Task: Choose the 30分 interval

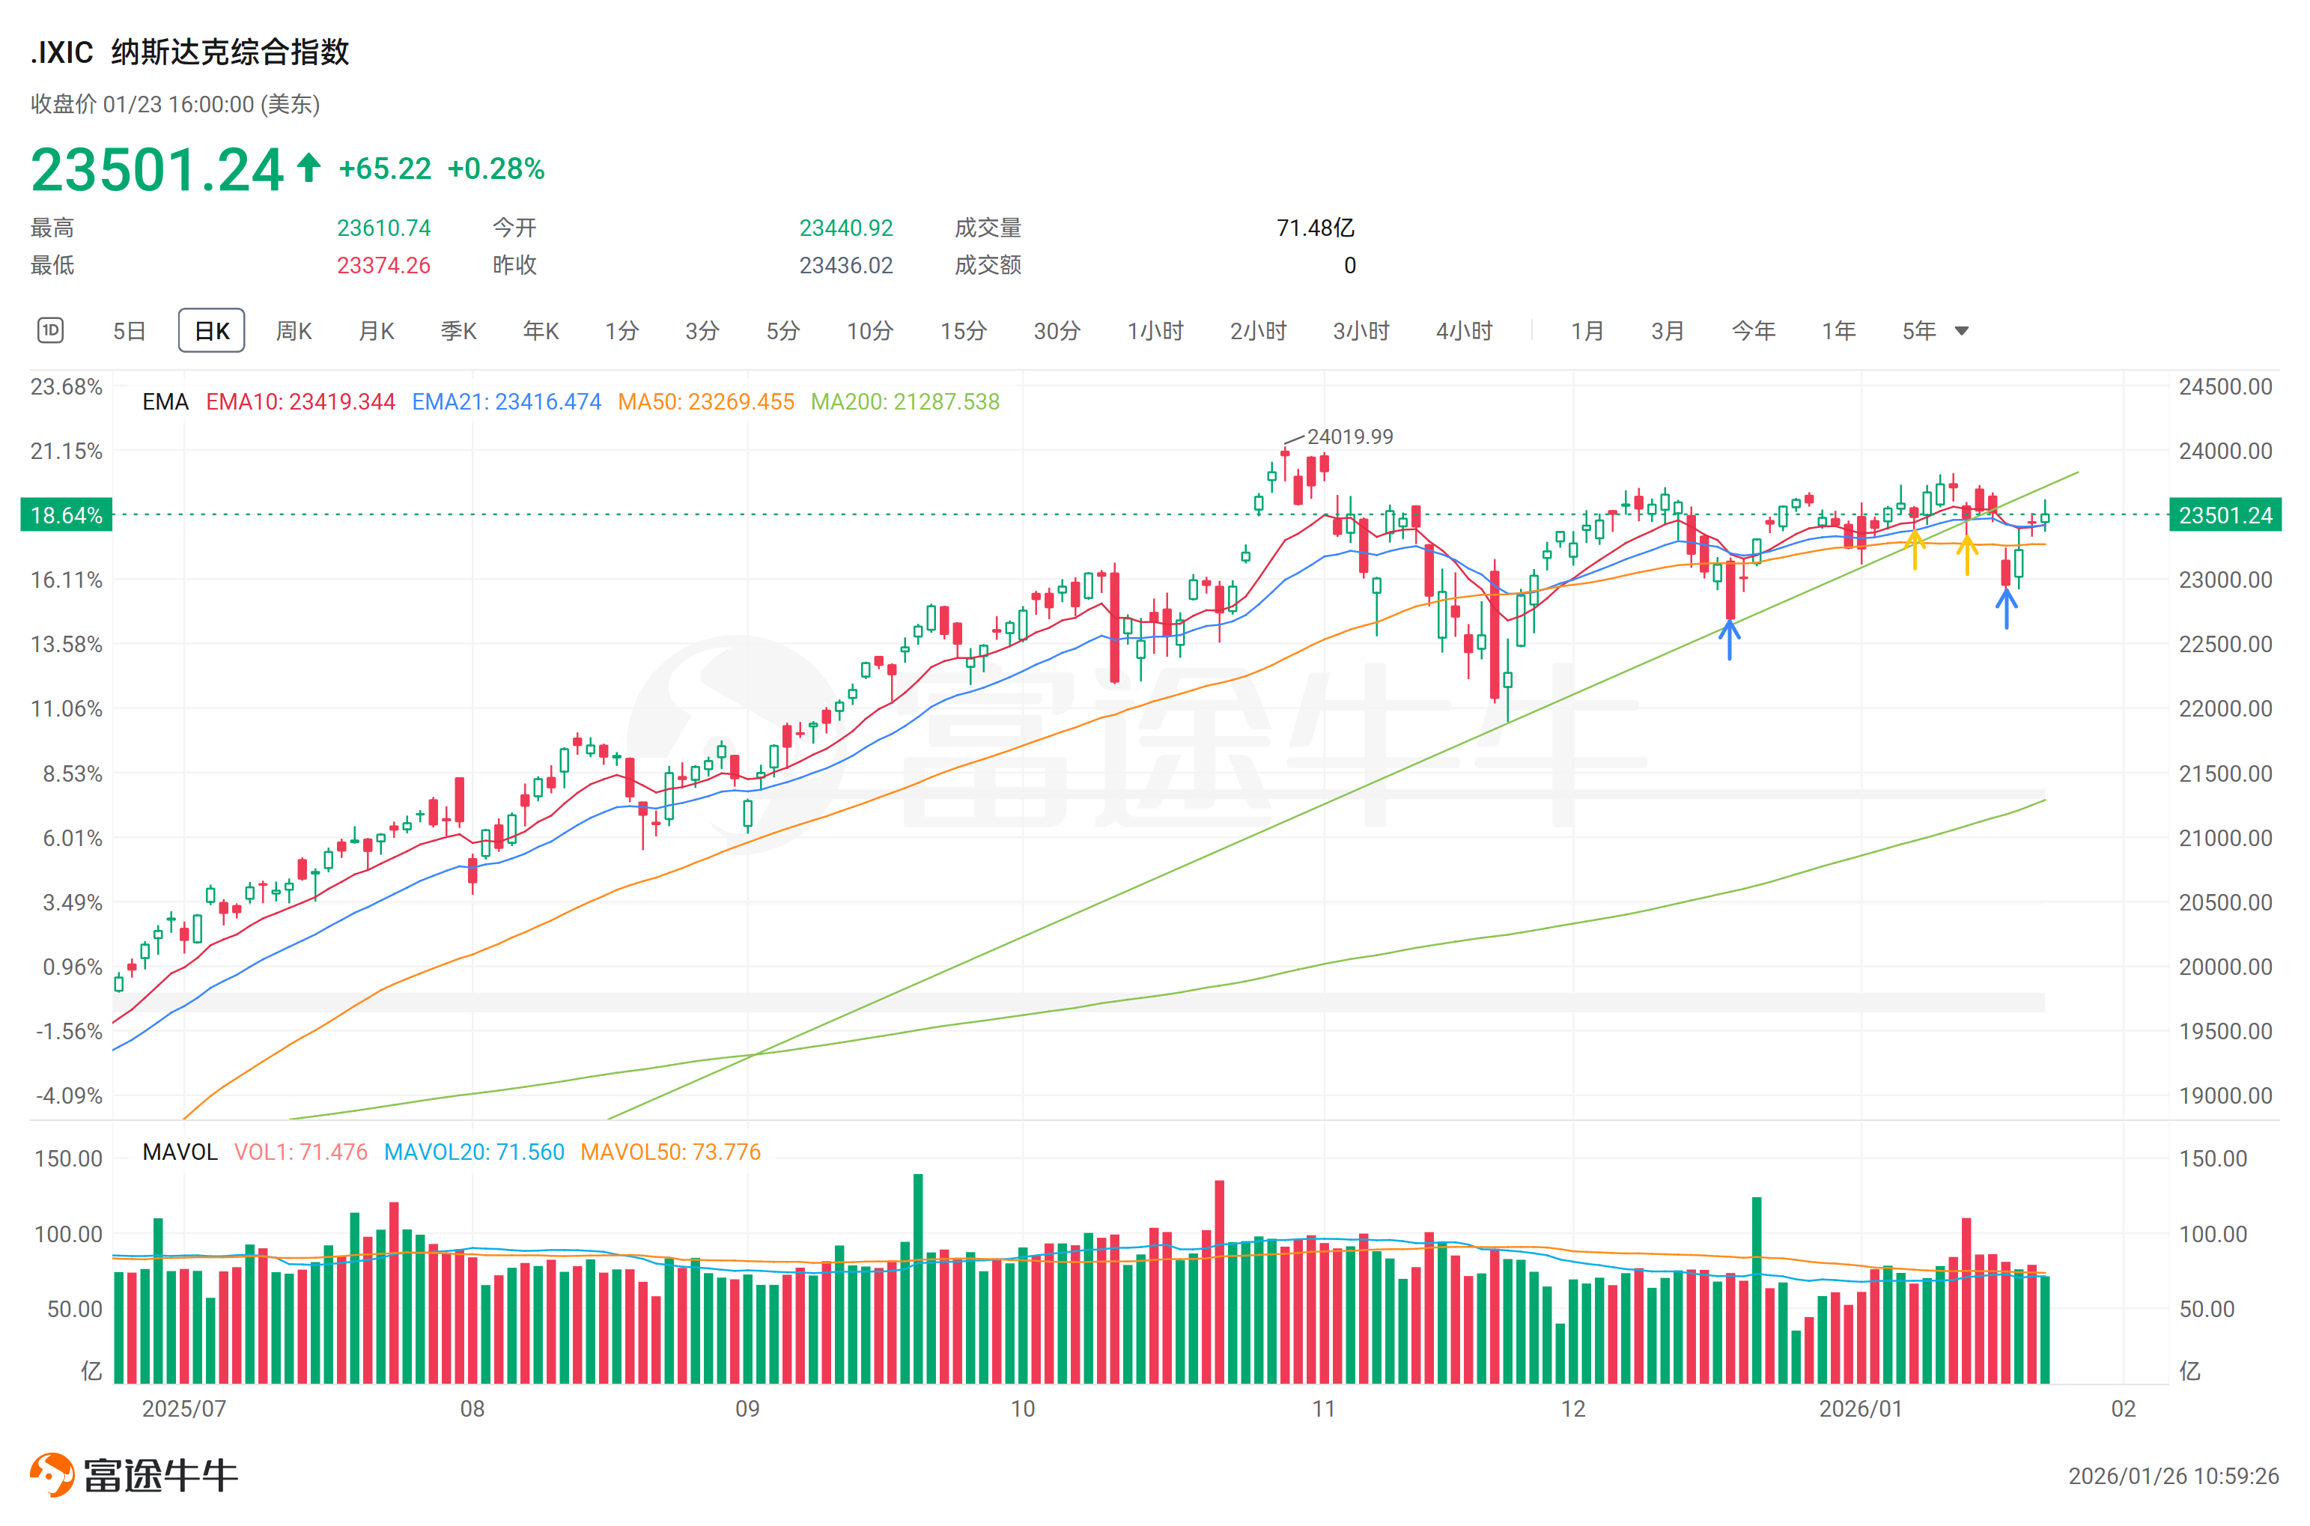Action: pyautogui.click(x=1057, y=331)
